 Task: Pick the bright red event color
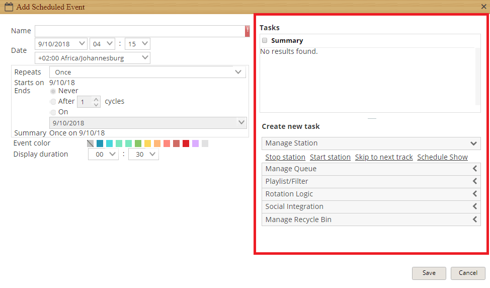[x=186, y=143]
